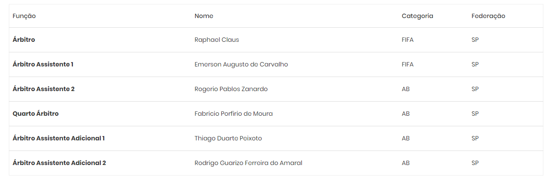Click the name Thiago Duarte Peixoto

pos(228,138)
